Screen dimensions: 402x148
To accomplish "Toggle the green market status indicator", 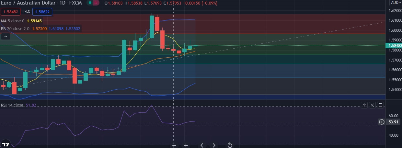I will 90,3.
